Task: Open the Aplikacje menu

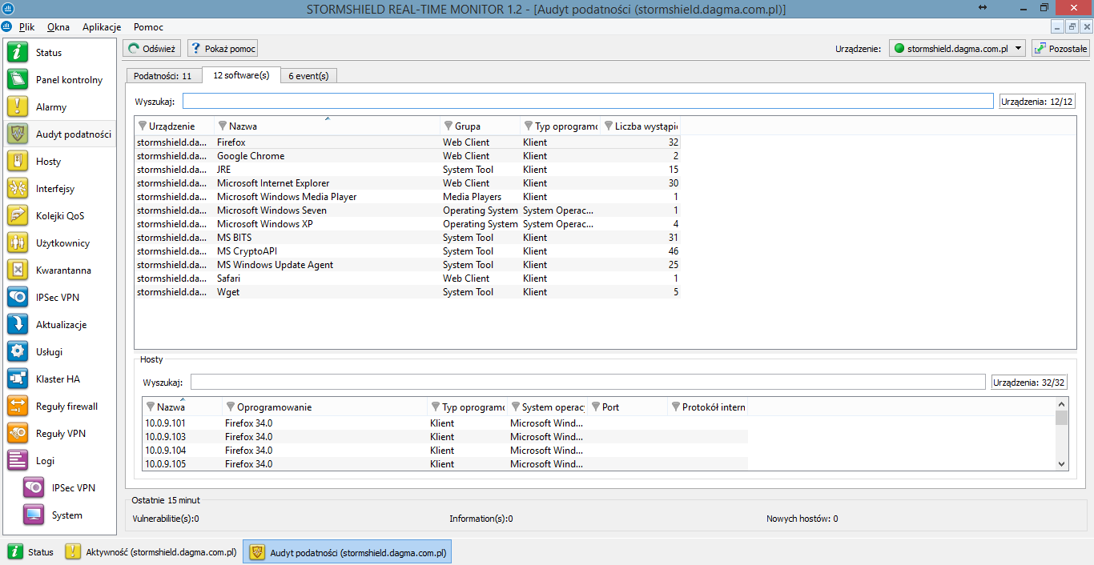Action: point(102,27)
